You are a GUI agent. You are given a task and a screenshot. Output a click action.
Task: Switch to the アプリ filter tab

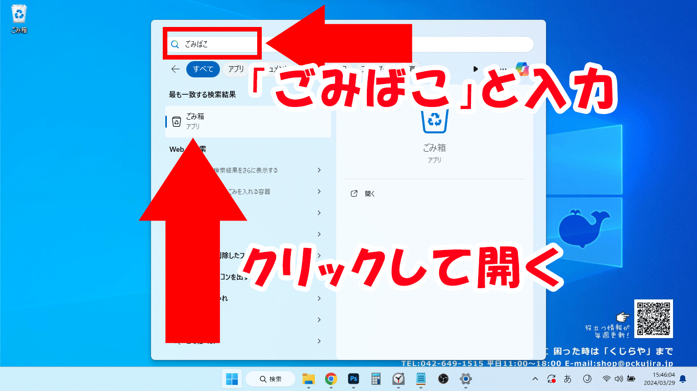[x=236, y=69]
